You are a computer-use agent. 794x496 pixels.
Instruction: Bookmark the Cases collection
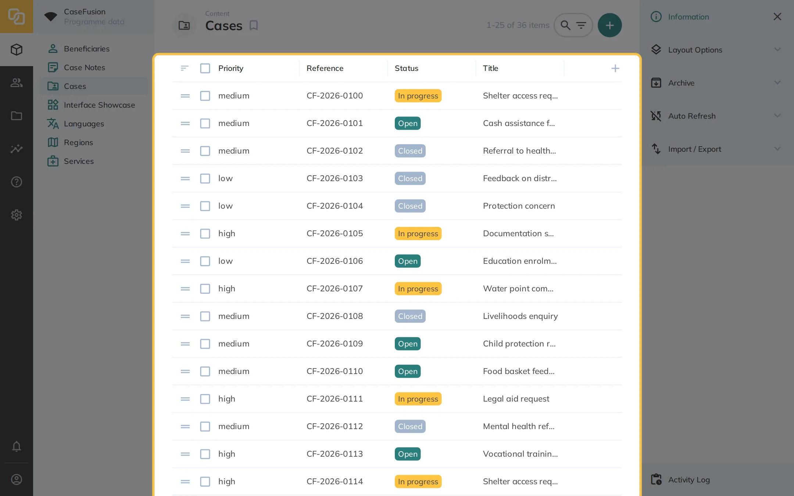[254, 25]
